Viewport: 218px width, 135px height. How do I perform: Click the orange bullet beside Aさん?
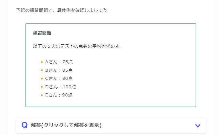click(x=42, y=62)
